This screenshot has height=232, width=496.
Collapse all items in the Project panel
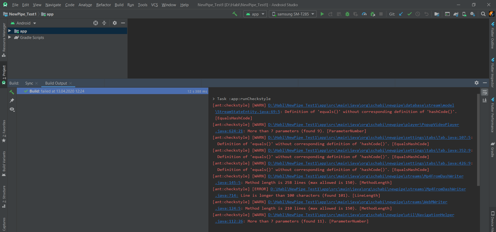[x=104, y=23]
